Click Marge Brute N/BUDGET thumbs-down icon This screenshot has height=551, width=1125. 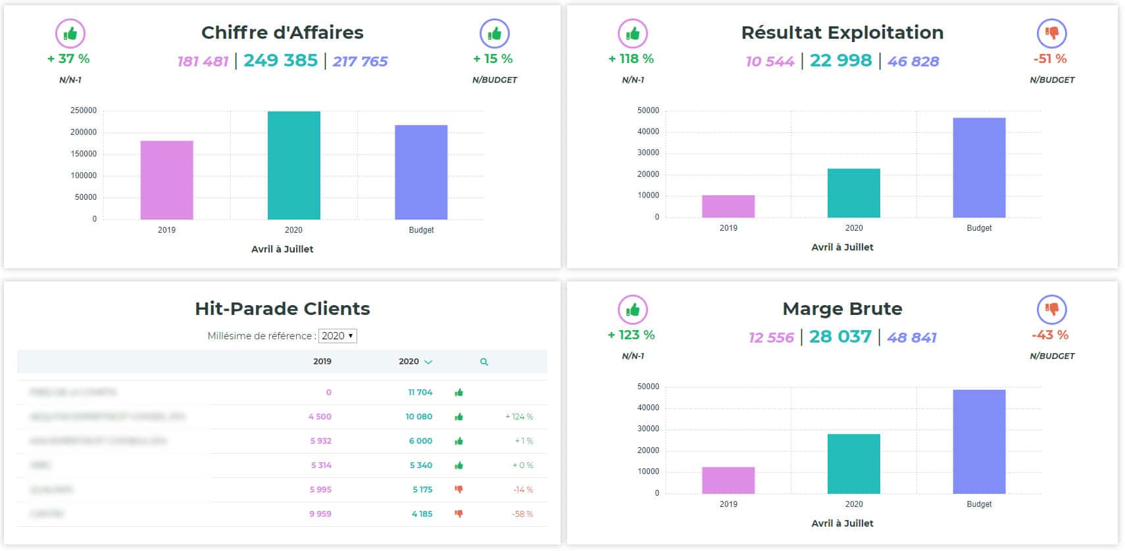[x=1051, y=310]
